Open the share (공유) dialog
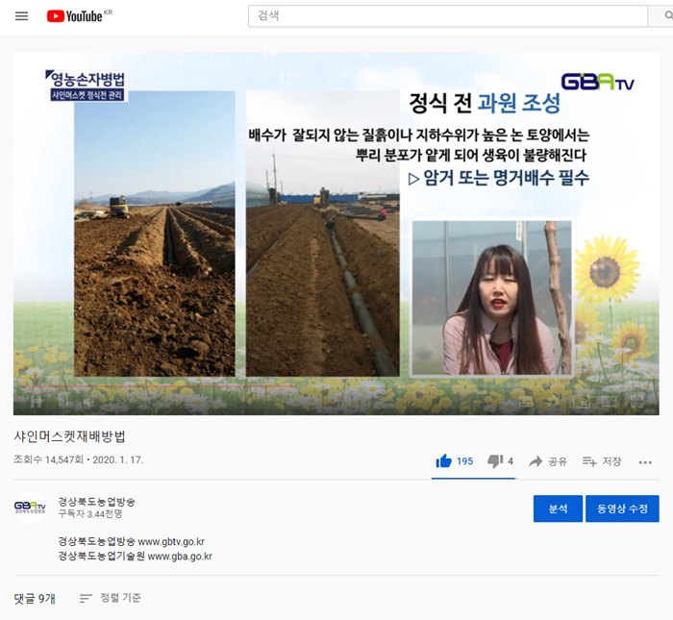The width and height of the screenshot is (673, 620). coord(548,461)
